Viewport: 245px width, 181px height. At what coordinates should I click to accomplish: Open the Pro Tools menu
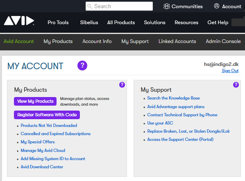[x=58, y=23]
